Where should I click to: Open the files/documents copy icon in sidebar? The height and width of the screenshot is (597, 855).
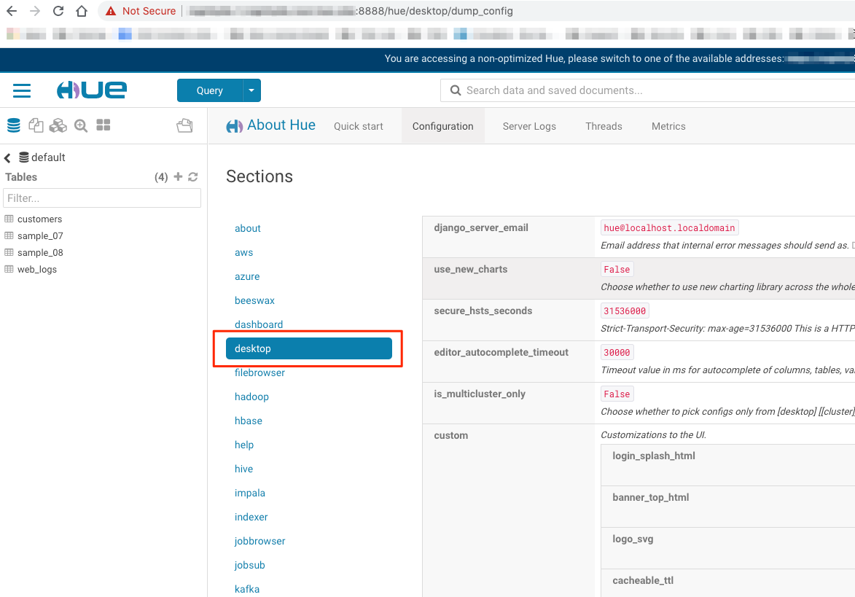[36, 125]
